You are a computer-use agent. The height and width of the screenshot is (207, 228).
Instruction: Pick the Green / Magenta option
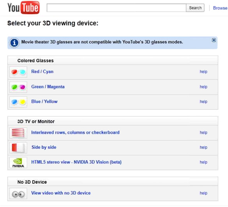[x=48, y=87]
